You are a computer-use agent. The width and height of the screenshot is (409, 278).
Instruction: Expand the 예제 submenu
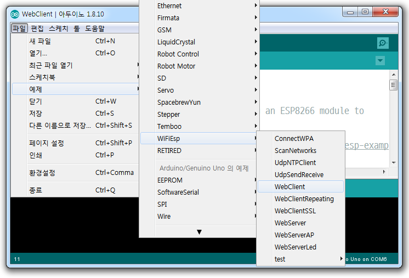click(75, 89)
